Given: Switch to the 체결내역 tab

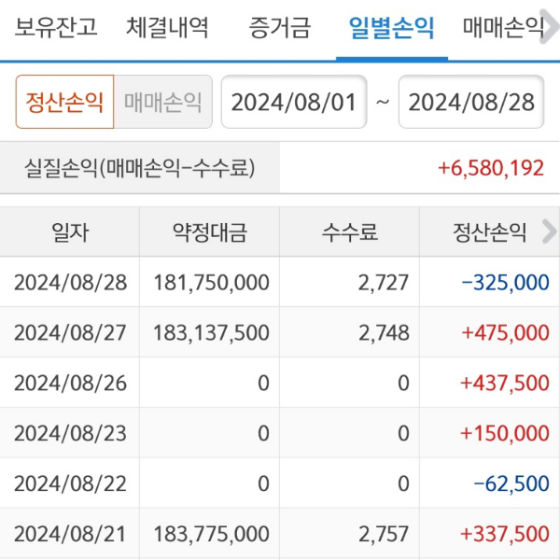Looking at the screenshot, I should 168,27.
